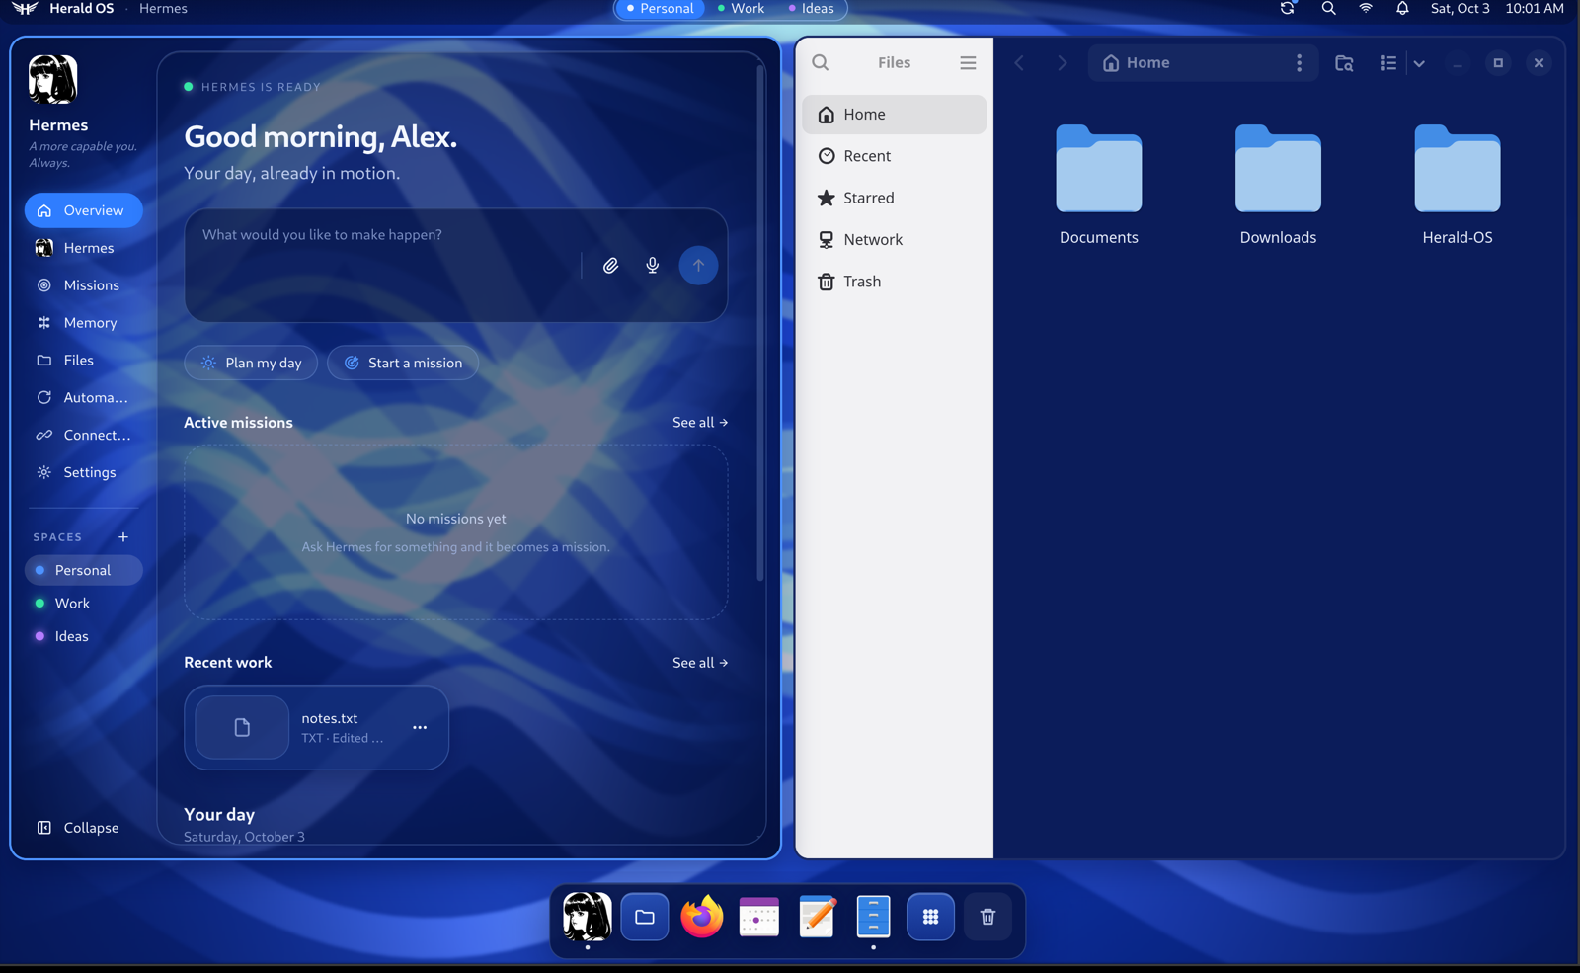1580x973 pixels.
Task: Select the Work space in sidebar
Action: [x=83, y=604]
